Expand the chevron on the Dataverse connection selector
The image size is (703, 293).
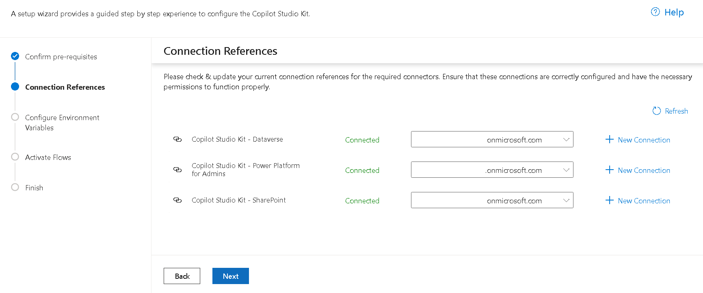[566, 140]
